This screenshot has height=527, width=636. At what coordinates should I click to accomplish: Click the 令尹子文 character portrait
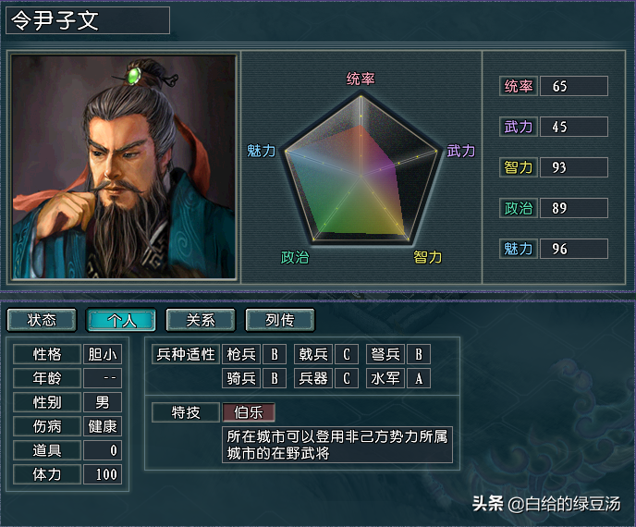(124, 166)
